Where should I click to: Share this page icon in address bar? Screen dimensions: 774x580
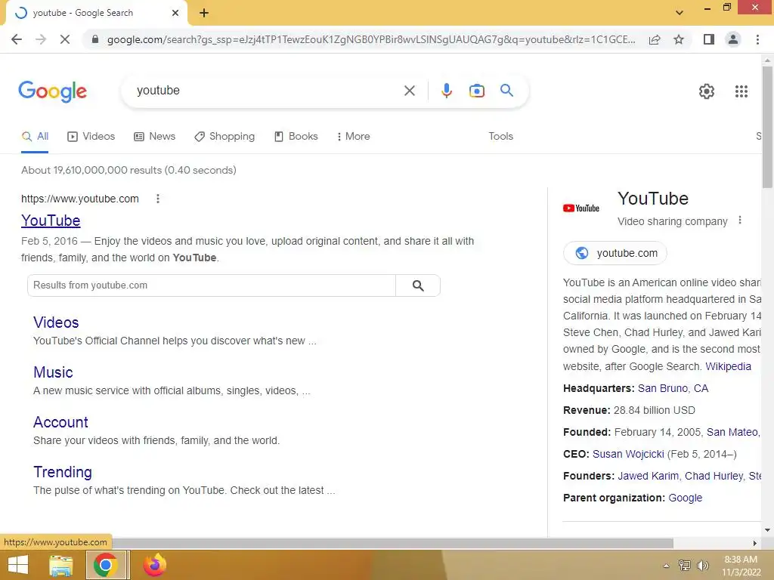pos(655,39)
